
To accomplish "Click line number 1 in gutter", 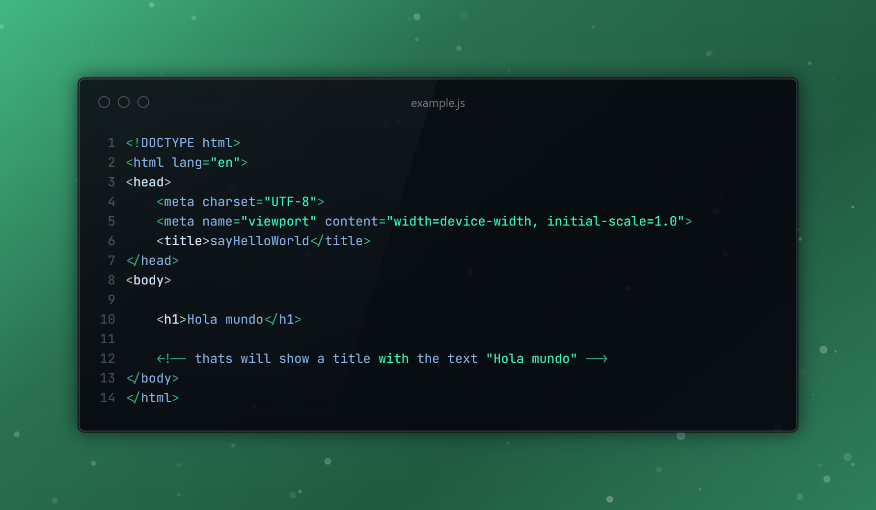I will point(111,143).
